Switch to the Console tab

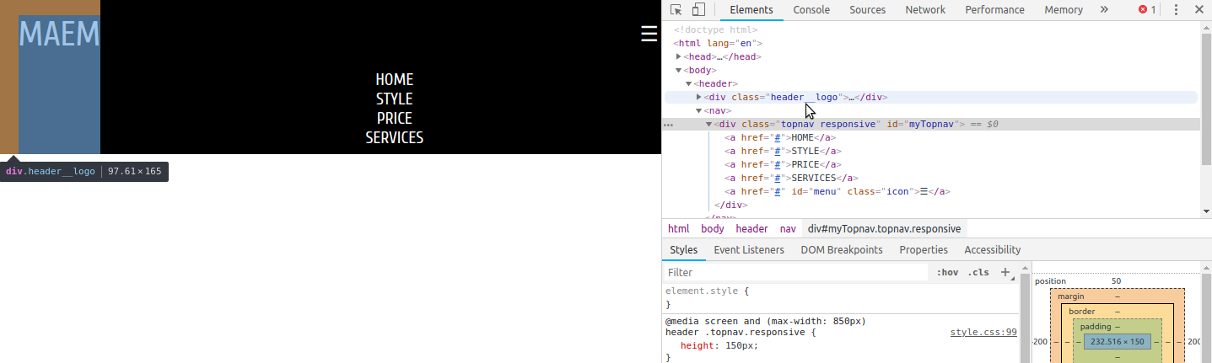811,10
